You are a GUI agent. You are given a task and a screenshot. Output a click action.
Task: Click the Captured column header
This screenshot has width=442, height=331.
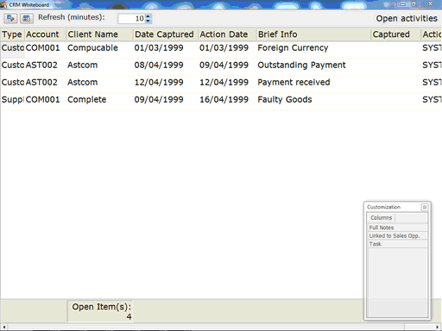pos(395,34)
